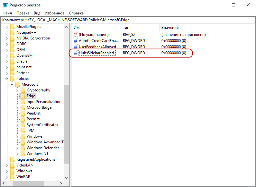Open the Правка menu

[23, 13]
